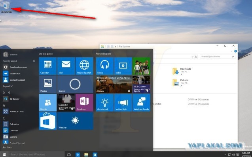Screen dimensions: 252x157
Task: Jump to the 0 – 9 letter header
Action: 6,93
